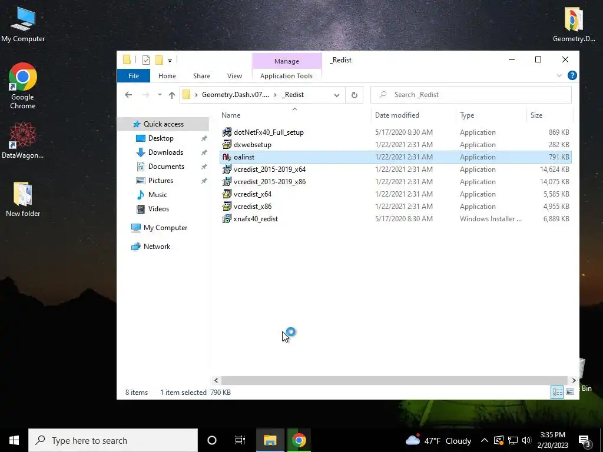Click the New folder quick access toolbar icon
603x452 pixels.
tap(159, 60)
